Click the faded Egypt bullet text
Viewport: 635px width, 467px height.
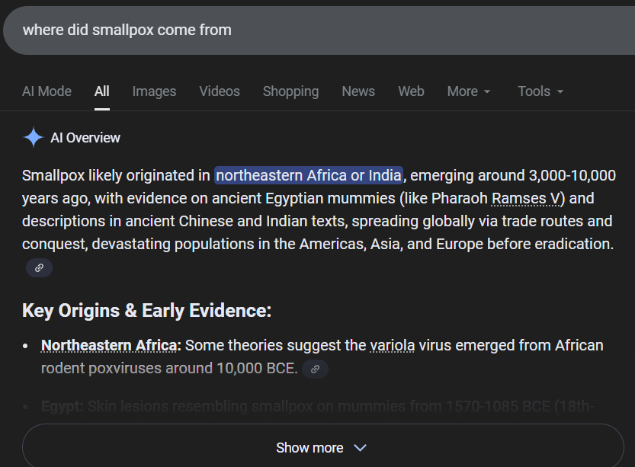(317, 406)
